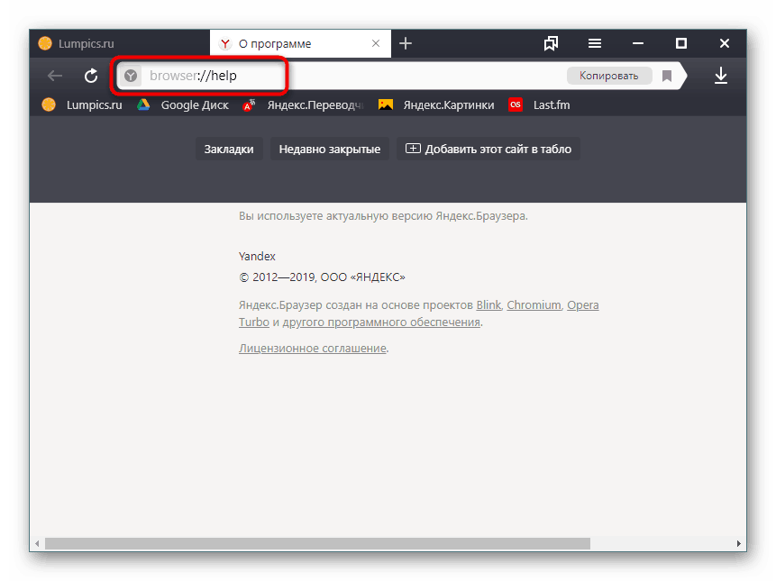Open the Google Диск bookmark

pyautogui.click(x=183, y=104)
